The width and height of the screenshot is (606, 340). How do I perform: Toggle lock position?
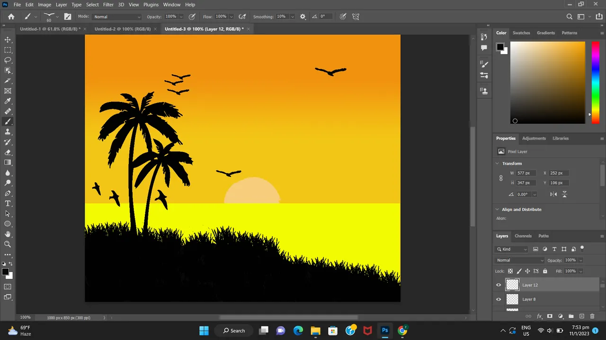(x=527, y=271)
